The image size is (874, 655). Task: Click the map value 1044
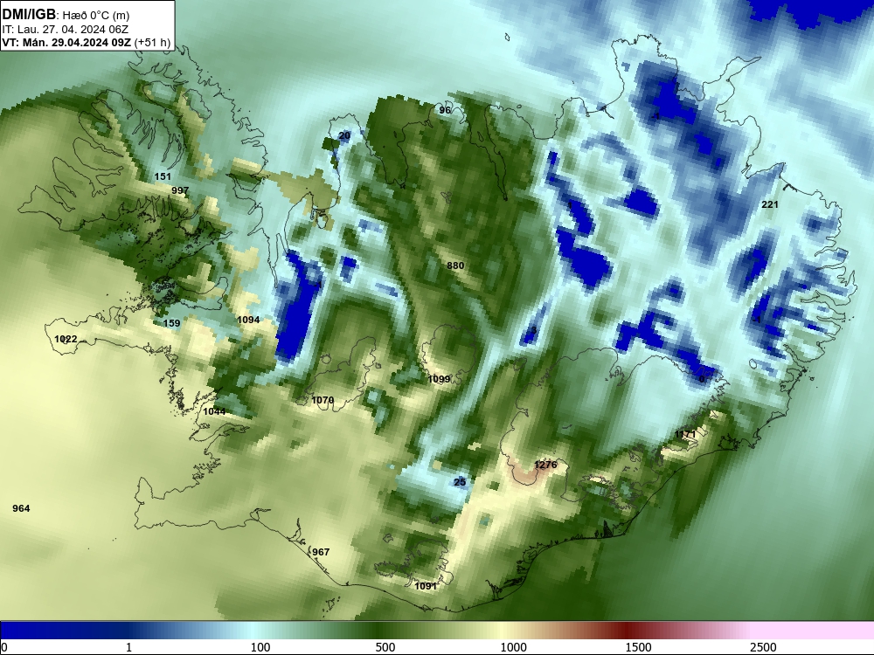[215, 411]
